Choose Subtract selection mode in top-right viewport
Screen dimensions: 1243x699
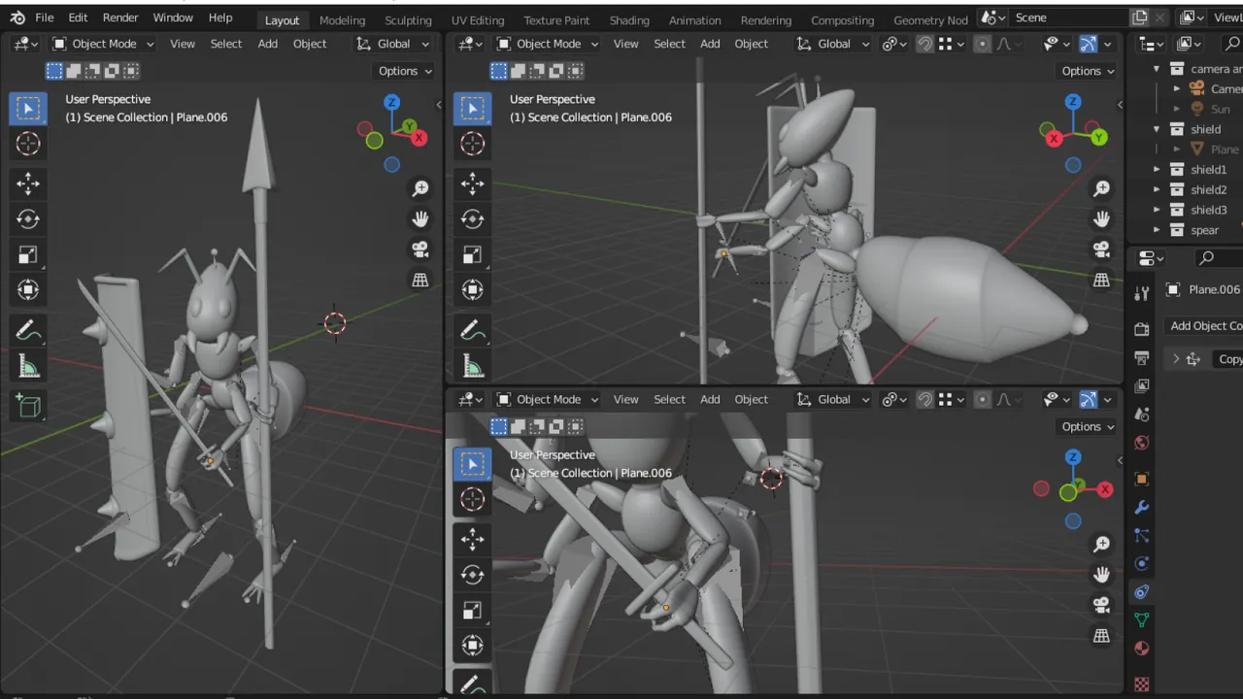pyautogui.click(x=537, y=71)
